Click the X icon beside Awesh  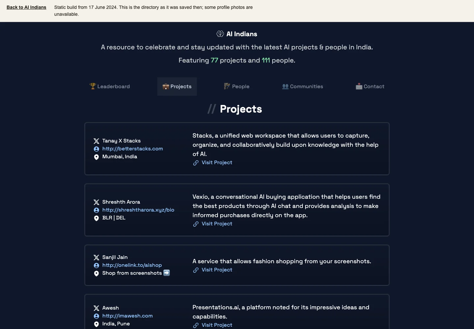[96, 308]
